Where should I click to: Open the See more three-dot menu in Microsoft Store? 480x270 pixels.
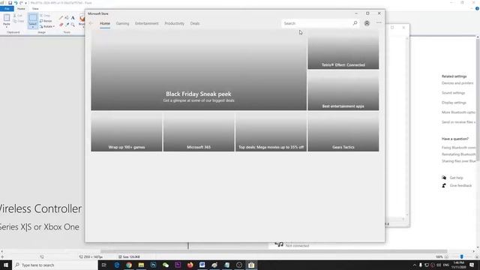[379, 22]
